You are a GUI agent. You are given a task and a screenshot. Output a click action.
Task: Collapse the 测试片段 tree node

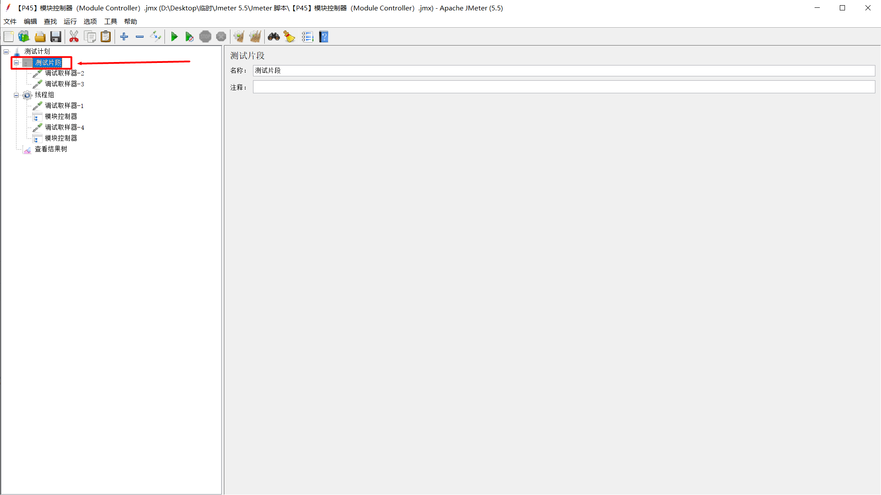(x=16, y=62)
